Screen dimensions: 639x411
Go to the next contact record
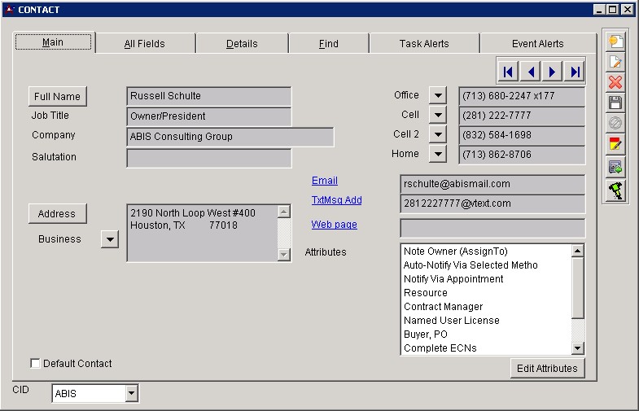(x=553, y=72)
